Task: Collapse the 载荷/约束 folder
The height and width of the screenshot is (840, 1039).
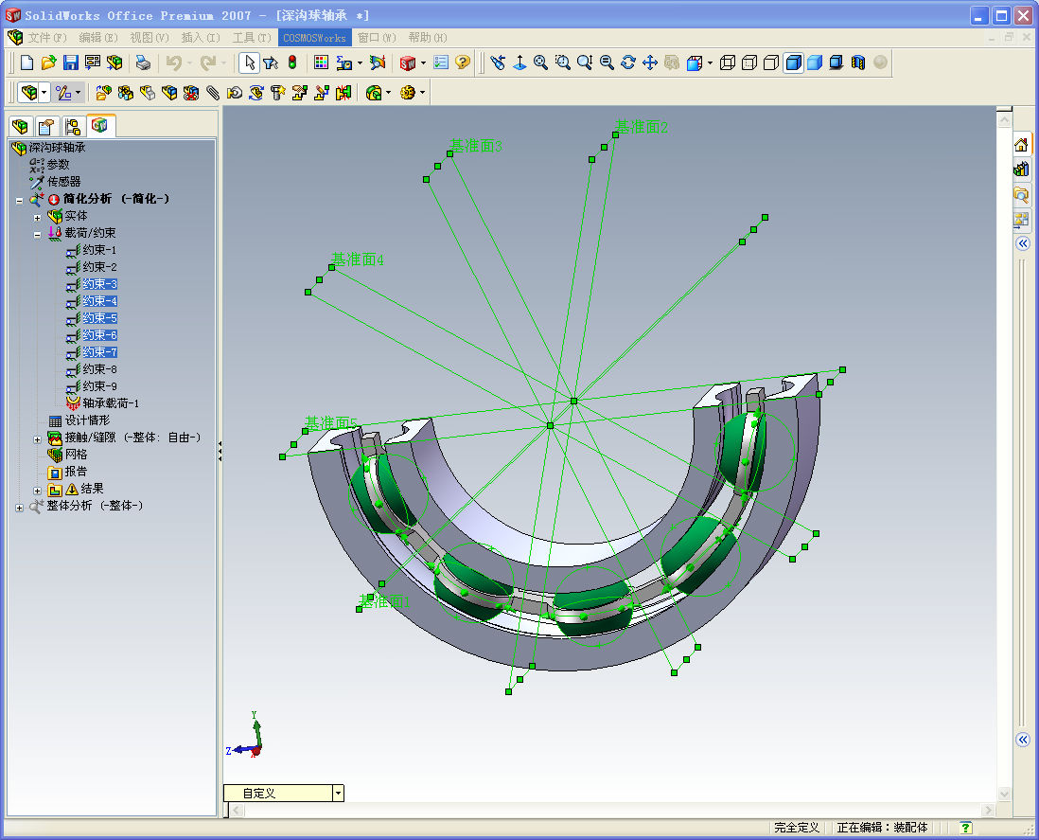Action: point(37,234)
